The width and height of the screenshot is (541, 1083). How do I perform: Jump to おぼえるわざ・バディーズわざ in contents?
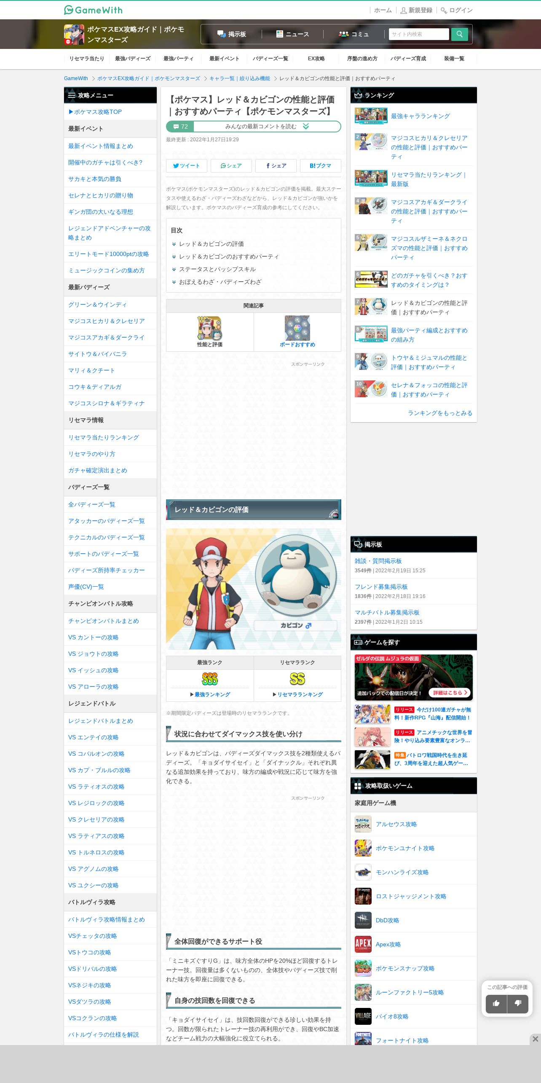pyautogui.click(x=220, y=282)
